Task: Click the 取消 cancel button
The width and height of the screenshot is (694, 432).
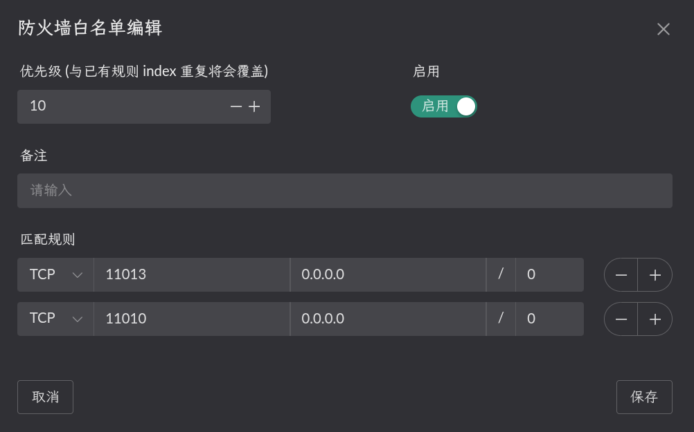Action: (45, 397)
